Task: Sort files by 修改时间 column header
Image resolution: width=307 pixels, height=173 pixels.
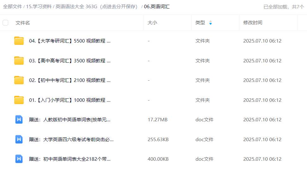Action: pos(252,23)
